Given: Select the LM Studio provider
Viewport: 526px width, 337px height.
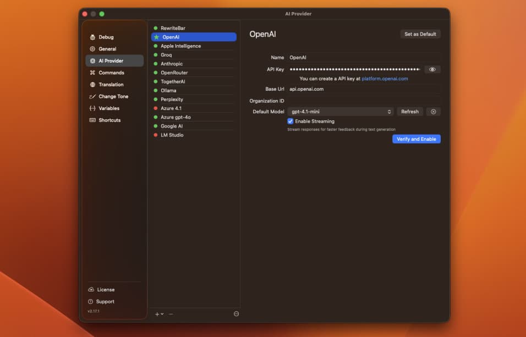Looking at the screenshot, I should pos(172,135).
